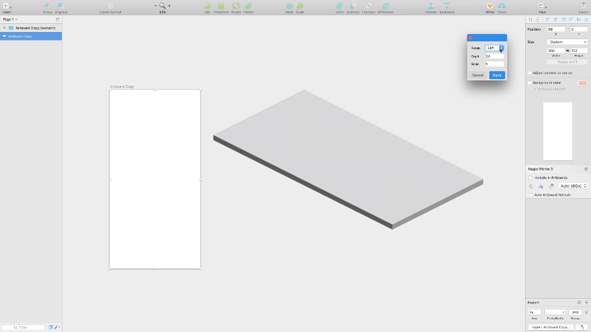Screen dimensions: 591x332
Task: Click the Mask toolbar icon
Action: [x=289, y=6]
